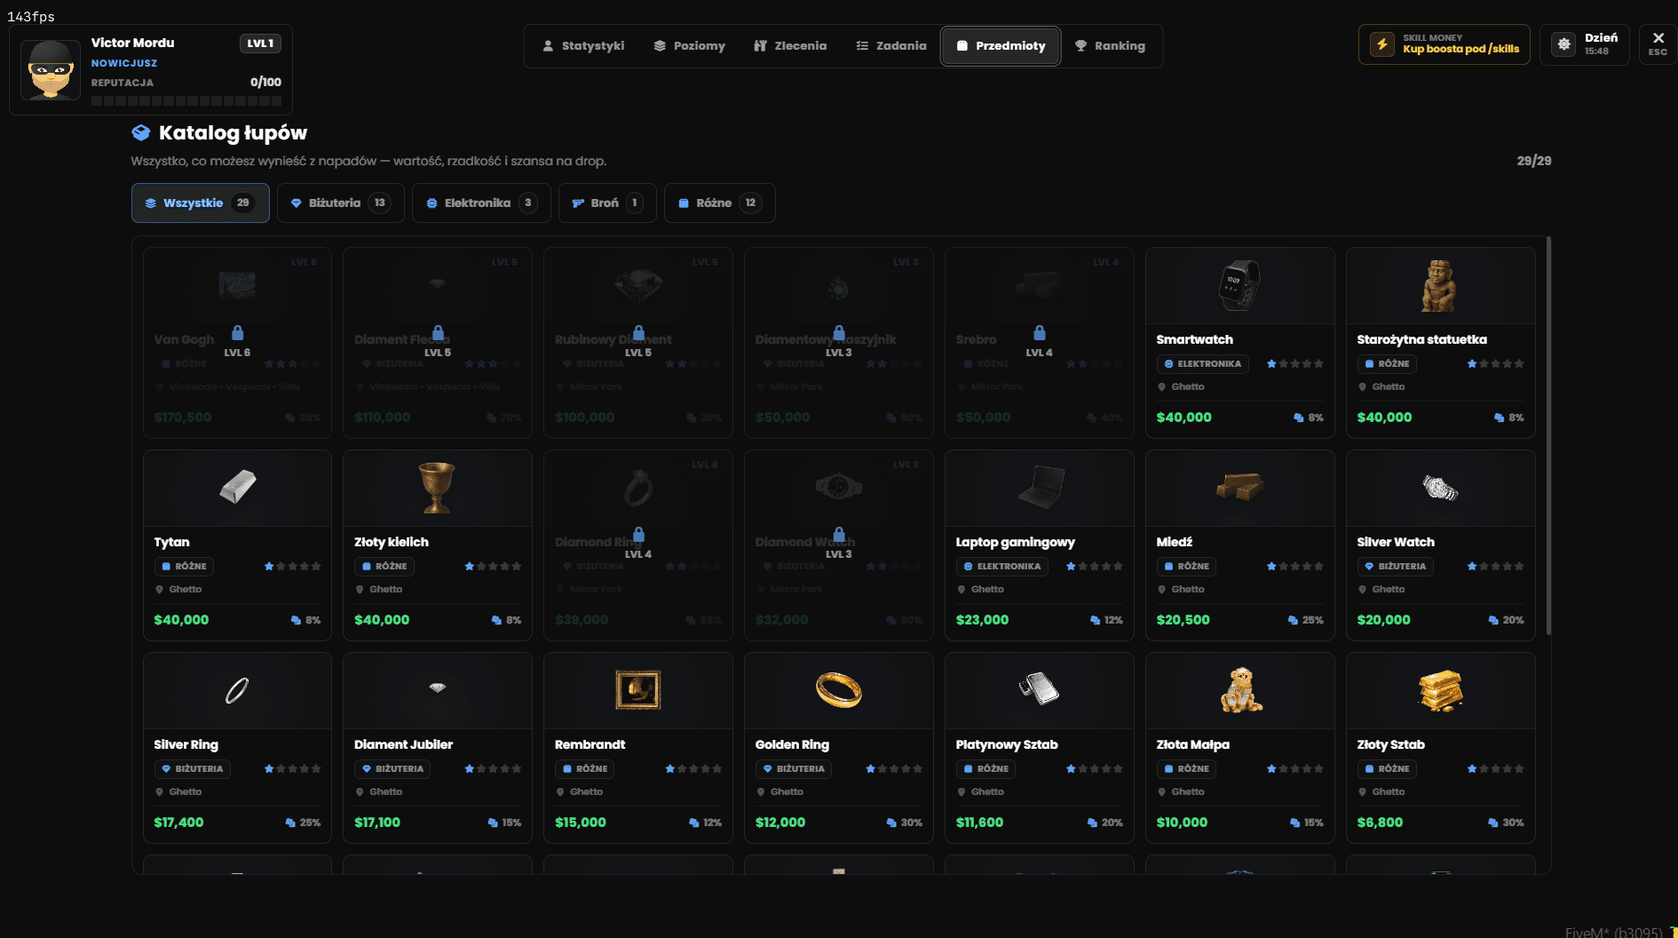
Task: Click the Rembrandt $15,000 price
Action: point(581,823)
